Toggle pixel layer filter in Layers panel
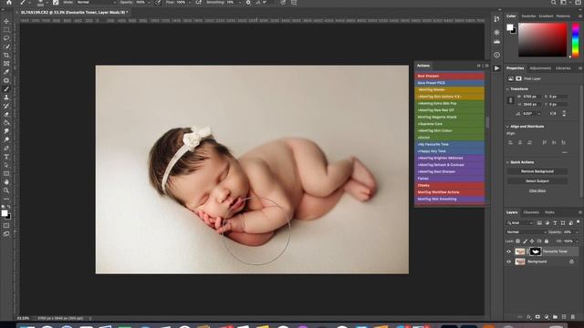 (539, 222)
